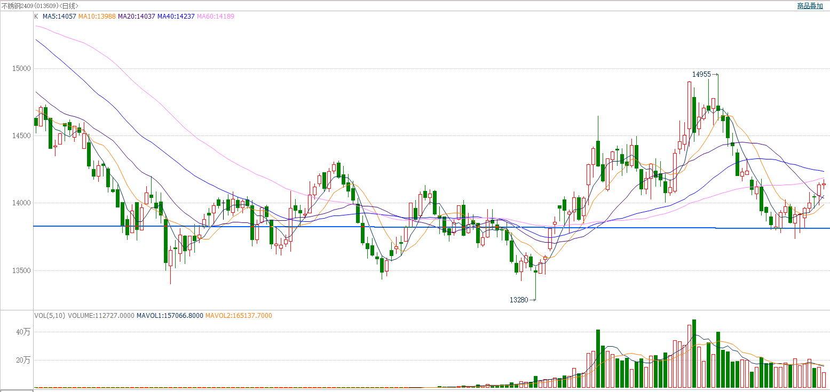Open the 商品叠加 overlay link
Viewport: 830px width, 392px height.
(x=810, y=6)
